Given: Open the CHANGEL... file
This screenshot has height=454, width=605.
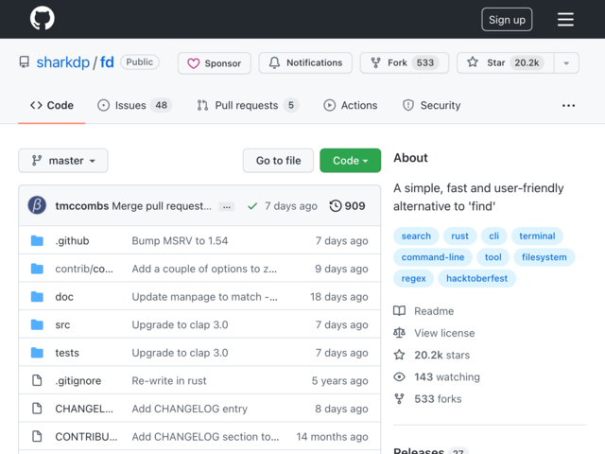Looking at the screenshot, I should point(84,409).
